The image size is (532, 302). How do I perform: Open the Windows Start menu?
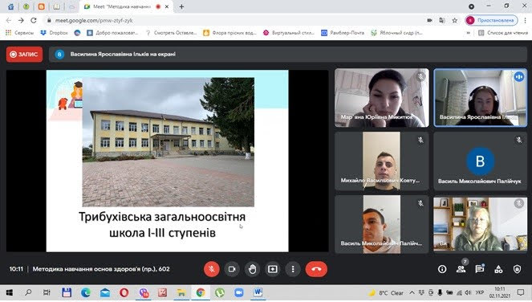point(10,292)
